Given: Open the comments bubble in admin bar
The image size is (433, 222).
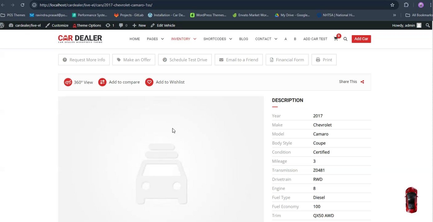Looking at the screenshot, I should (123, 25).
